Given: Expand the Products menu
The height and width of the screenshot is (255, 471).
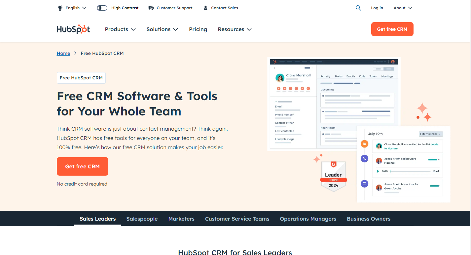Looking at the screenshot, I should [x=120, y=29].
